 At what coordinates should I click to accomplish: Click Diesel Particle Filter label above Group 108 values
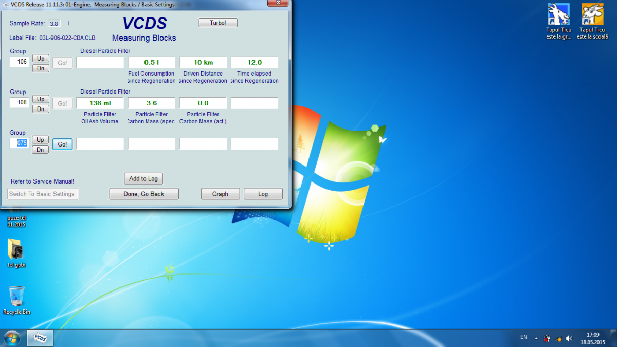[x=105, y=92]
